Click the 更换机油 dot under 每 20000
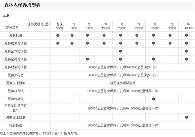 point(120,35)
